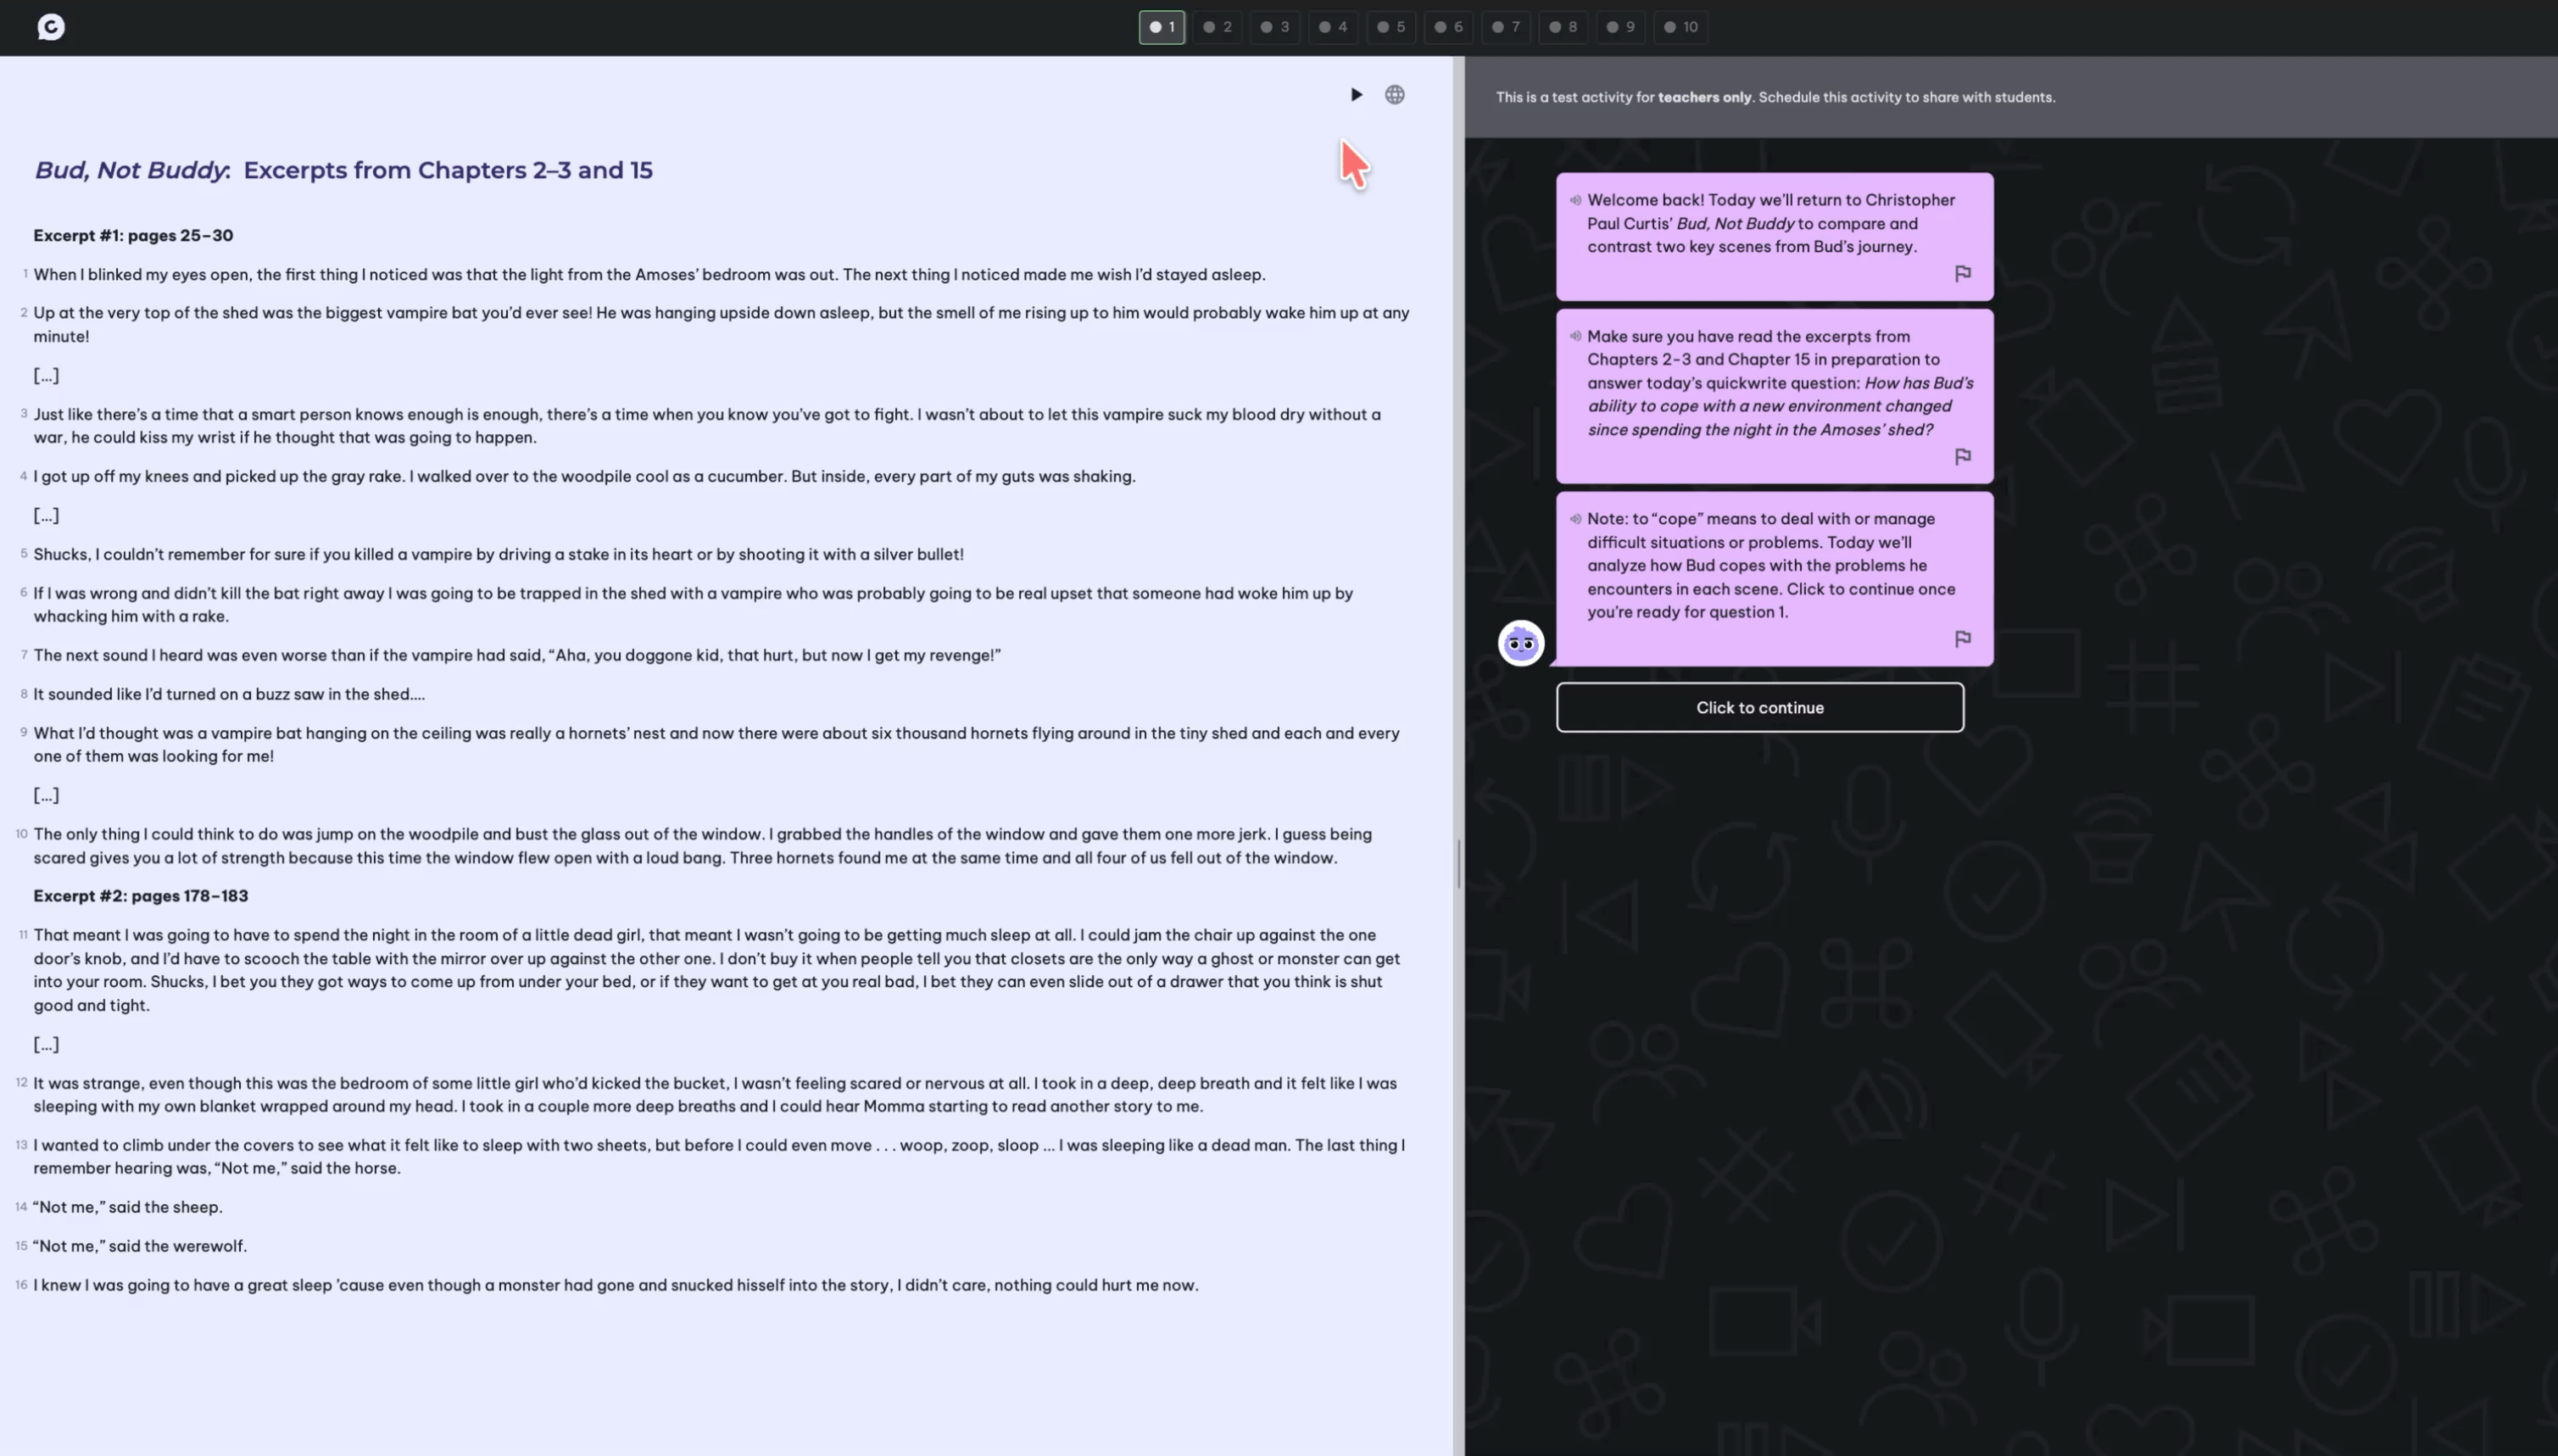Flag the 'Note: to cope' message
2558x1456 pixels.
point(1962,638)
